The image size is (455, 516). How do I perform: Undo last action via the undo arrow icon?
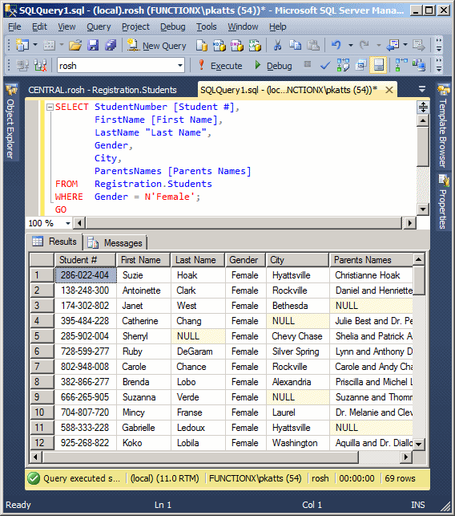pos(336,46)
